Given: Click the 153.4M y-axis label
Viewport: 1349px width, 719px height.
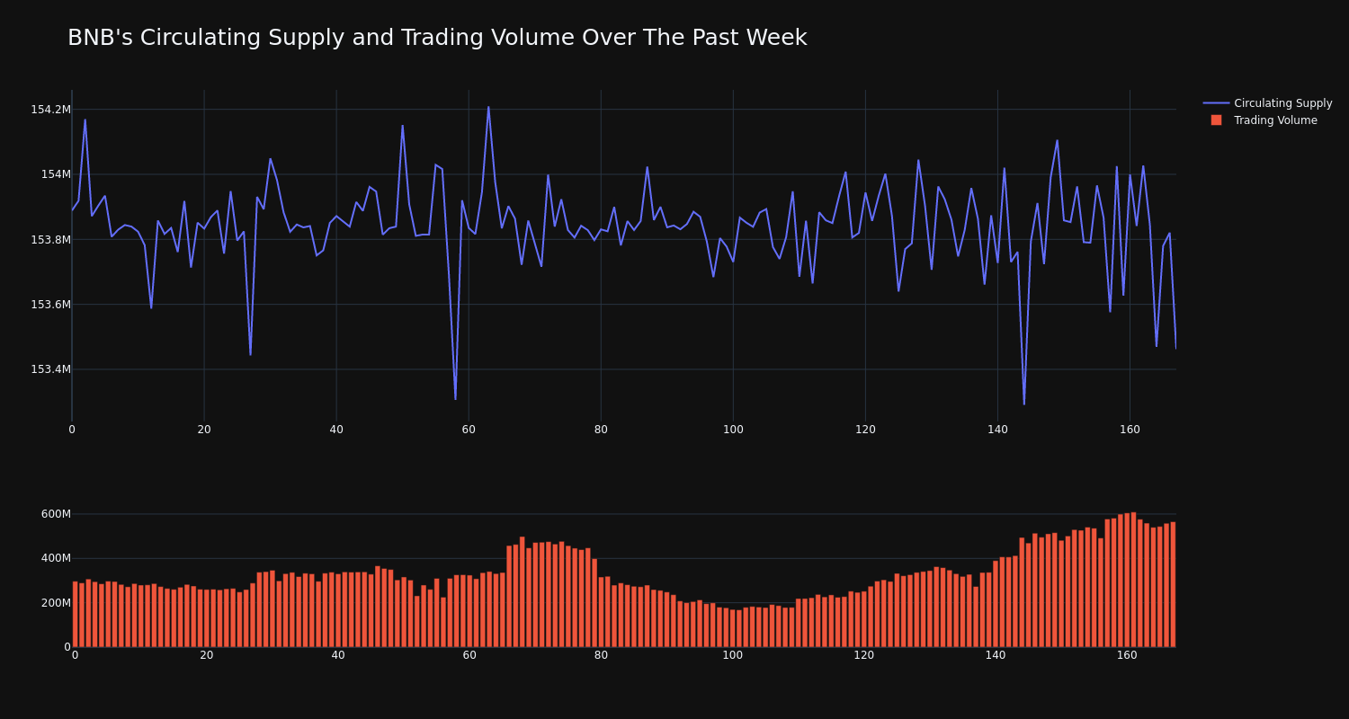Looking at the screenshot, I should (x=50, y=369).
